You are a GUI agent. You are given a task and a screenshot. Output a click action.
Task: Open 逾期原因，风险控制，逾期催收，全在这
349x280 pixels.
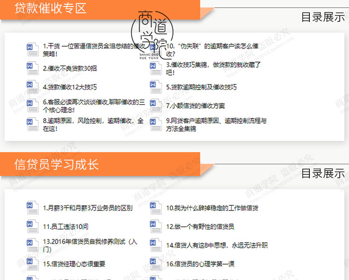[x=93, y=125]
